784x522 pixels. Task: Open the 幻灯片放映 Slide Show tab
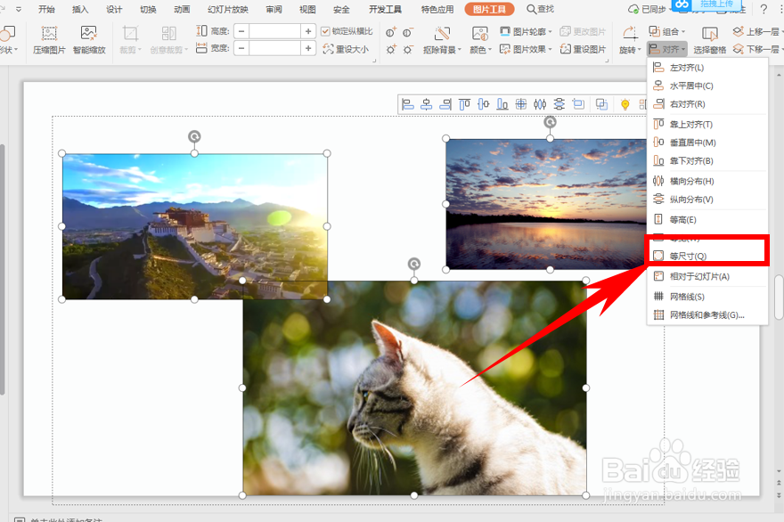point(228,9)
